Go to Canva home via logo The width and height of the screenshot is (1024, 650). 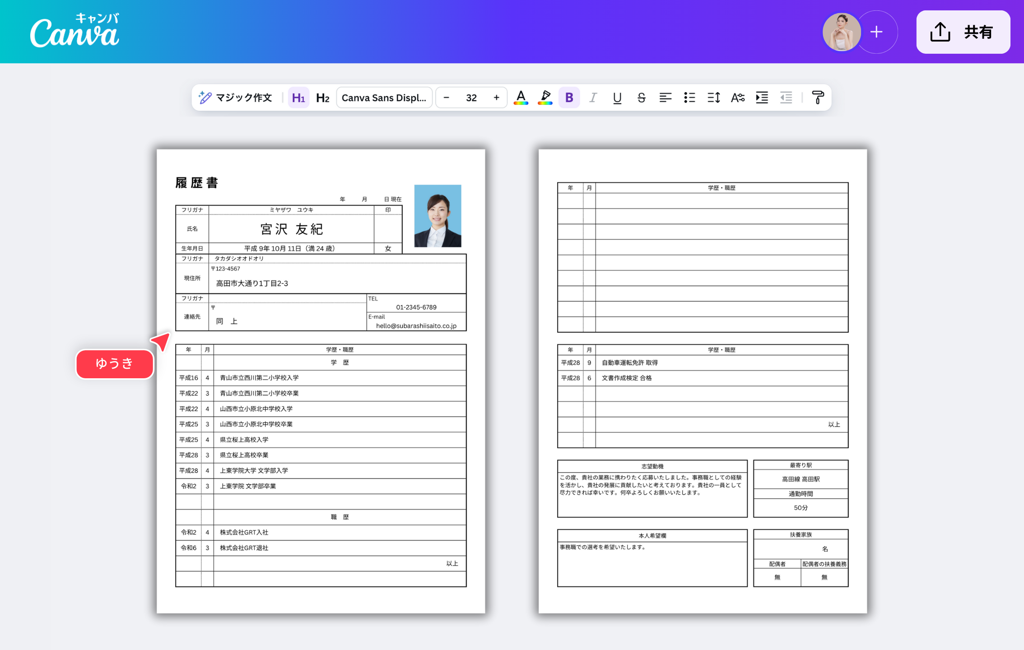tap(75, 30)
